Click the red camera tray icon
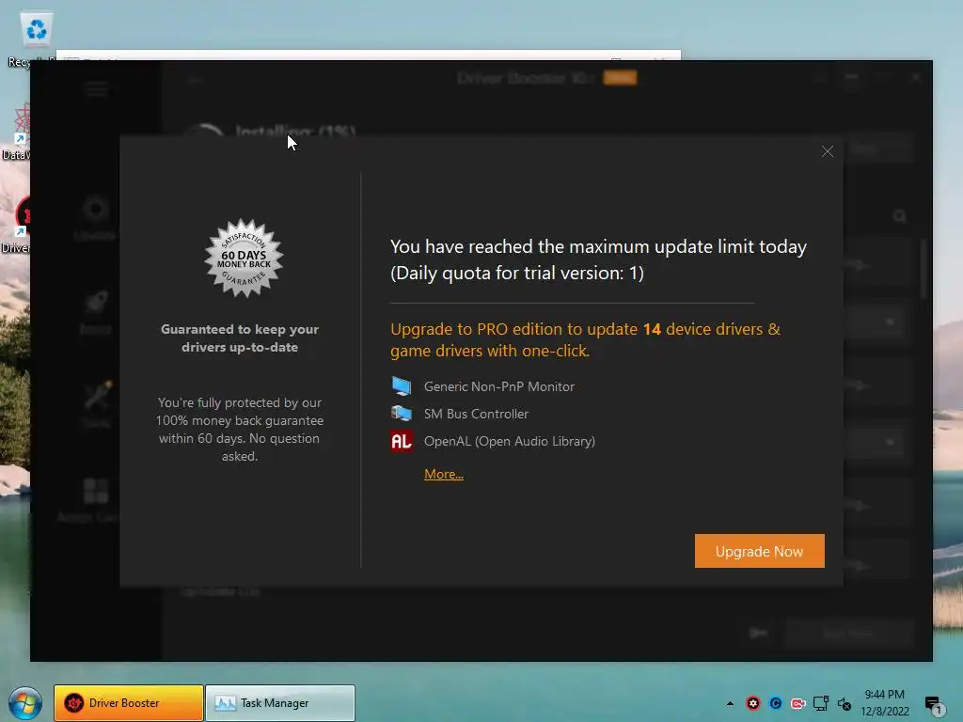 pos(797,703)
